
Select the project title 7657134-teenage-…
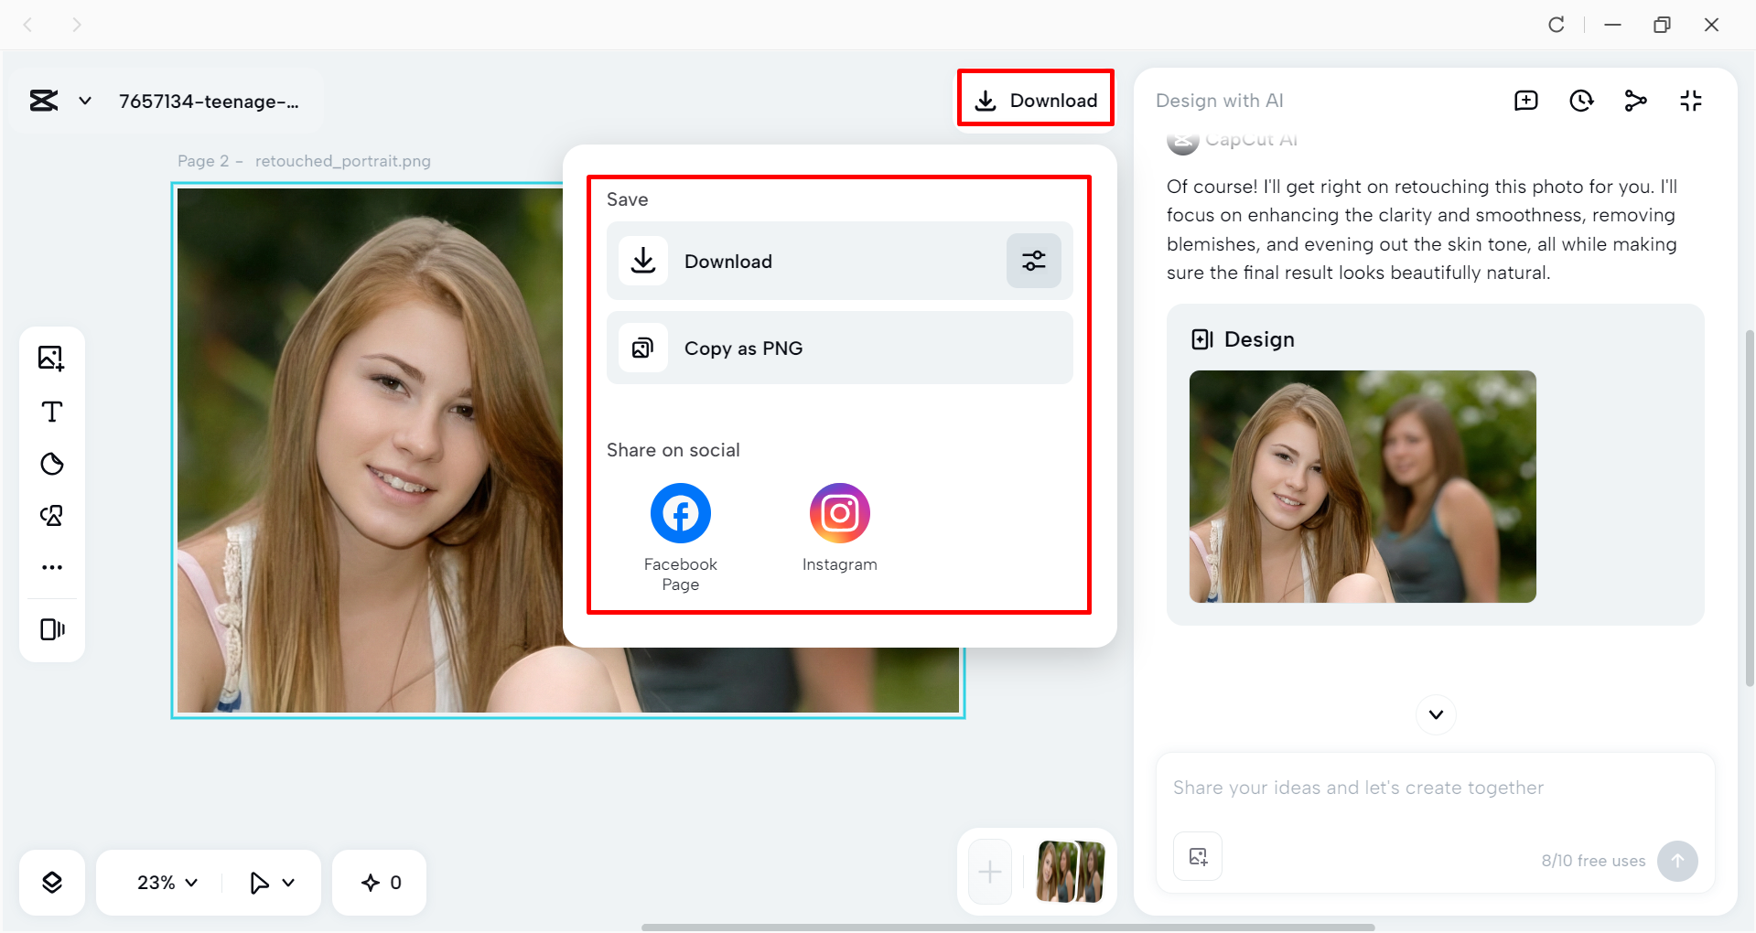pos(209,102)
